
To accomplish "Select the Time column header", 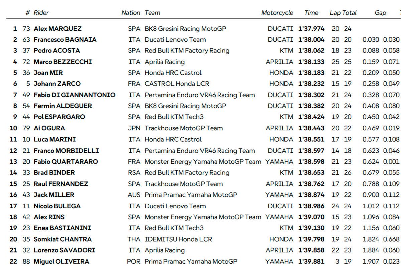I will pyautogui.click(x=311, y=13).
